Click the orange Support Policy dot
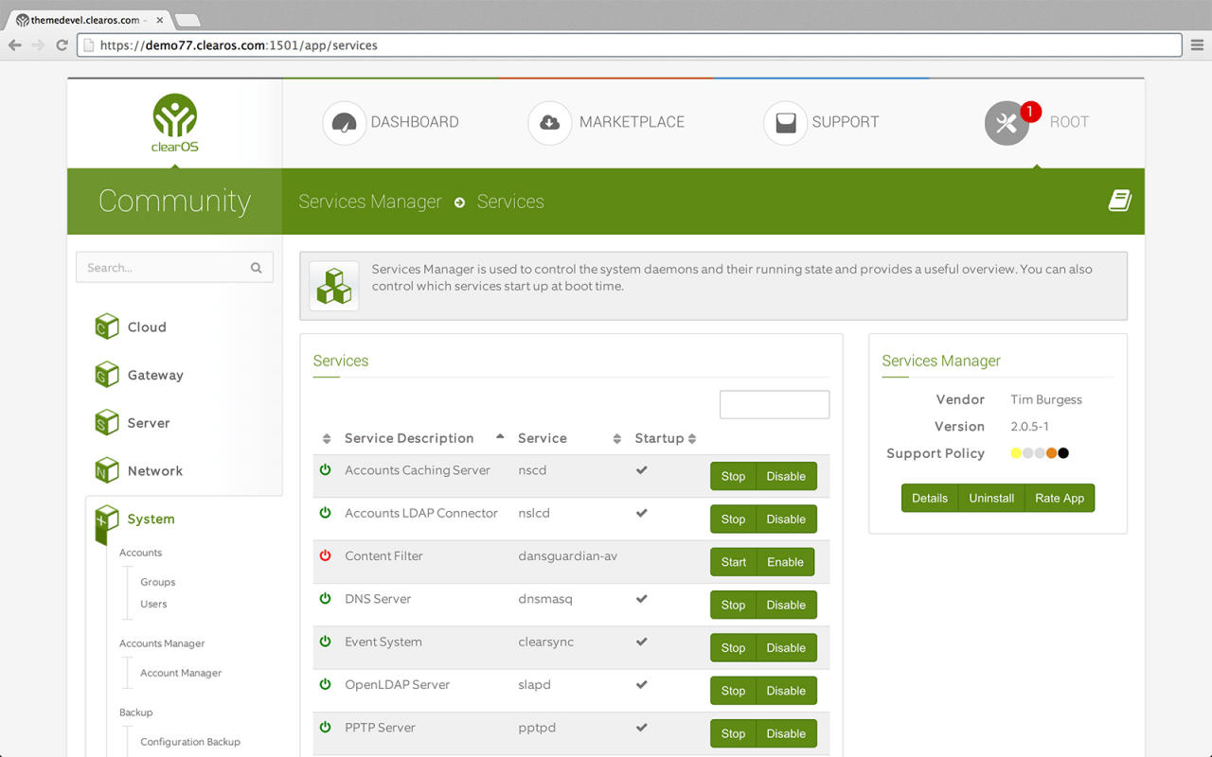1212x757 pixels. [1051, 453]
